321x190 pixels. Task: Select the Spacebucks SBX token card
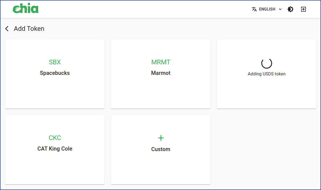tap(55, 74)
